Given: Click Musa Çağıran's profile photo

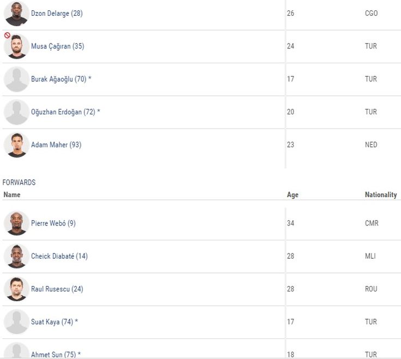Looking at the screenshot, I should click(x=16, y=47).
